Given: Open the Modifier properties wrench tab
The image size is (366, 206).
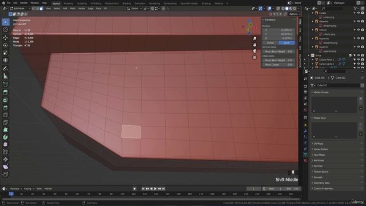Looking at the screenshot, I should tap(305, 131).
